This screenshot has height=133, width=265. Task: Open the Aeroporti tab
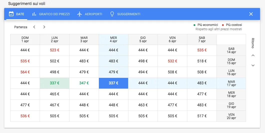pyautogui.click(x=93, y=14)
